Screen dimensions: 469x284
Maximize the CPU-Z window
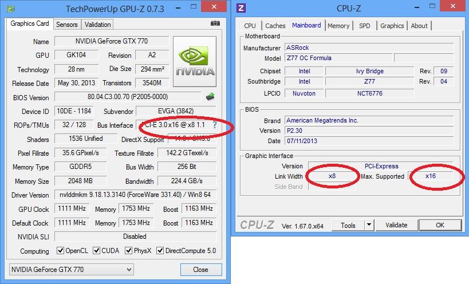pos(432,6)
